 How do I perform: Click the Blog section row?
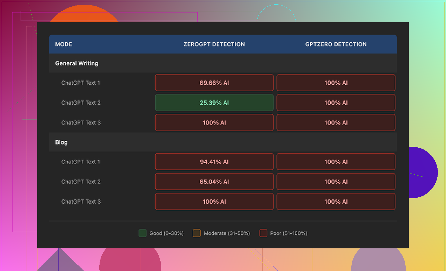(x=61, y=142)
